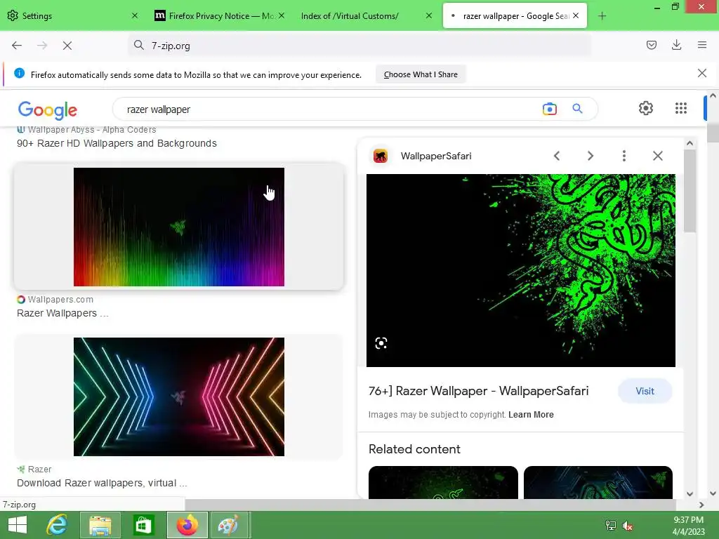The height and width of the screenshot is (539, 719).
Task: Open 90+ Razer HD Wallpapers and Backgrounds result
Action: click(x=117, y=143)
